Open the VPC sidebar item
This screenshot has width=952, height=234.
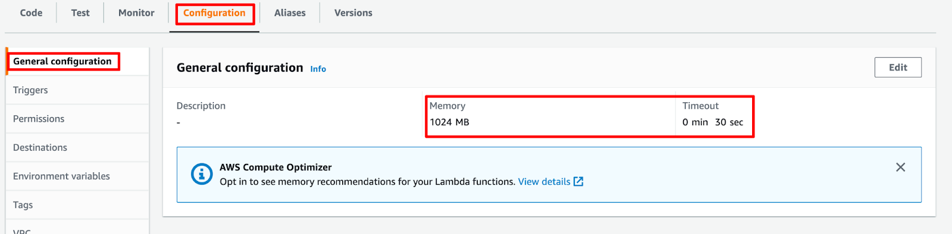coord(21,230)
